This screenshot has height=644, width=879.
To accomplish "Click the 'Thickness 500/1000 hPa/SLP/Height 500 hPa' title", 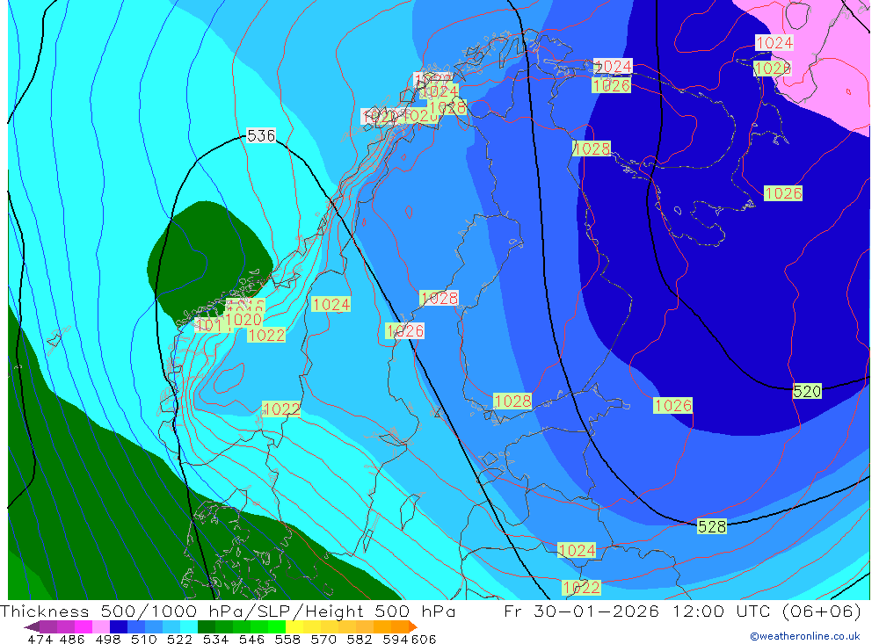I will 228,611.
